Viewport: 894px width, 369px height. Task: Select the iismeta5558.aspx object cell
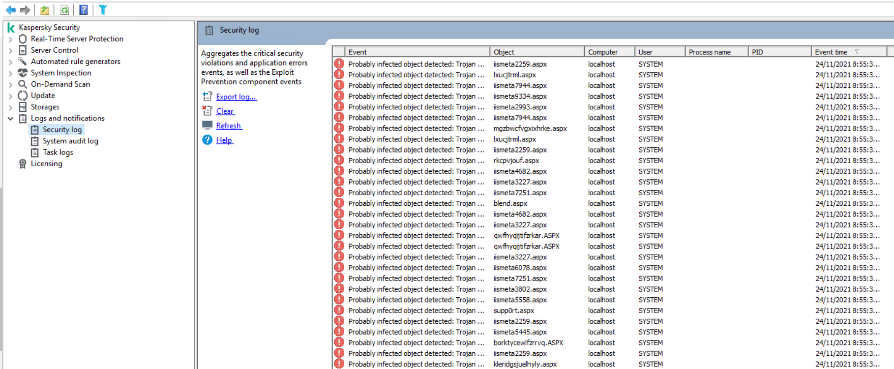520,300
